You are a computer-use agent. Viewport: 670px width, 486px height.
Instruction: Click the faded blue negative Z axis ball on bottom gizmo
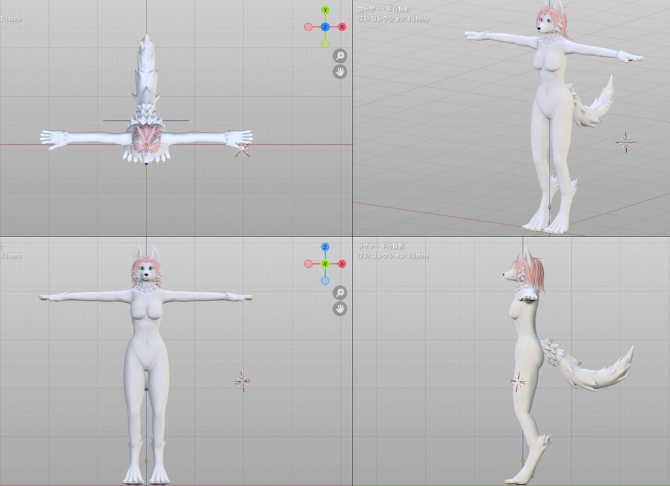[325, 280]
